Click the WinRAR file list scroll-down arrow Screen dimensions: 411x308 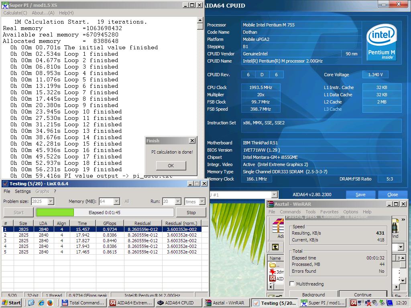coord(403,280)
